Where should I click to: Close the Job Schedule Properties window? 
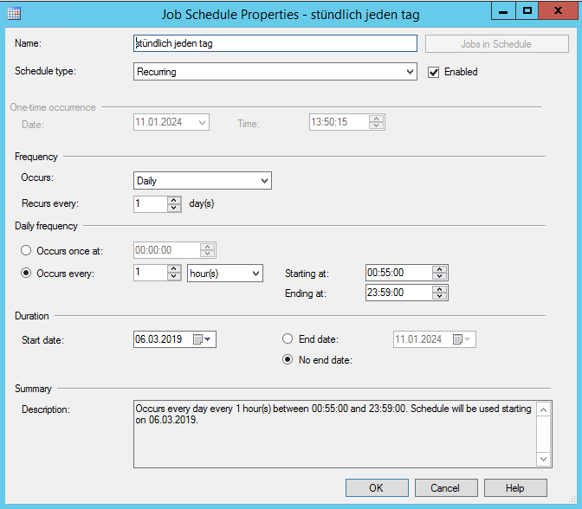(x=558, y=10)
